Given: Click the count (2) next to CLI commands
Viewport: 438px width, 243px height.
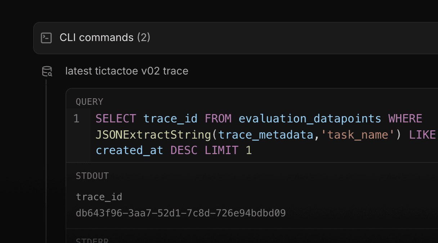Looking at the screenshot, I should click(144, 37).
